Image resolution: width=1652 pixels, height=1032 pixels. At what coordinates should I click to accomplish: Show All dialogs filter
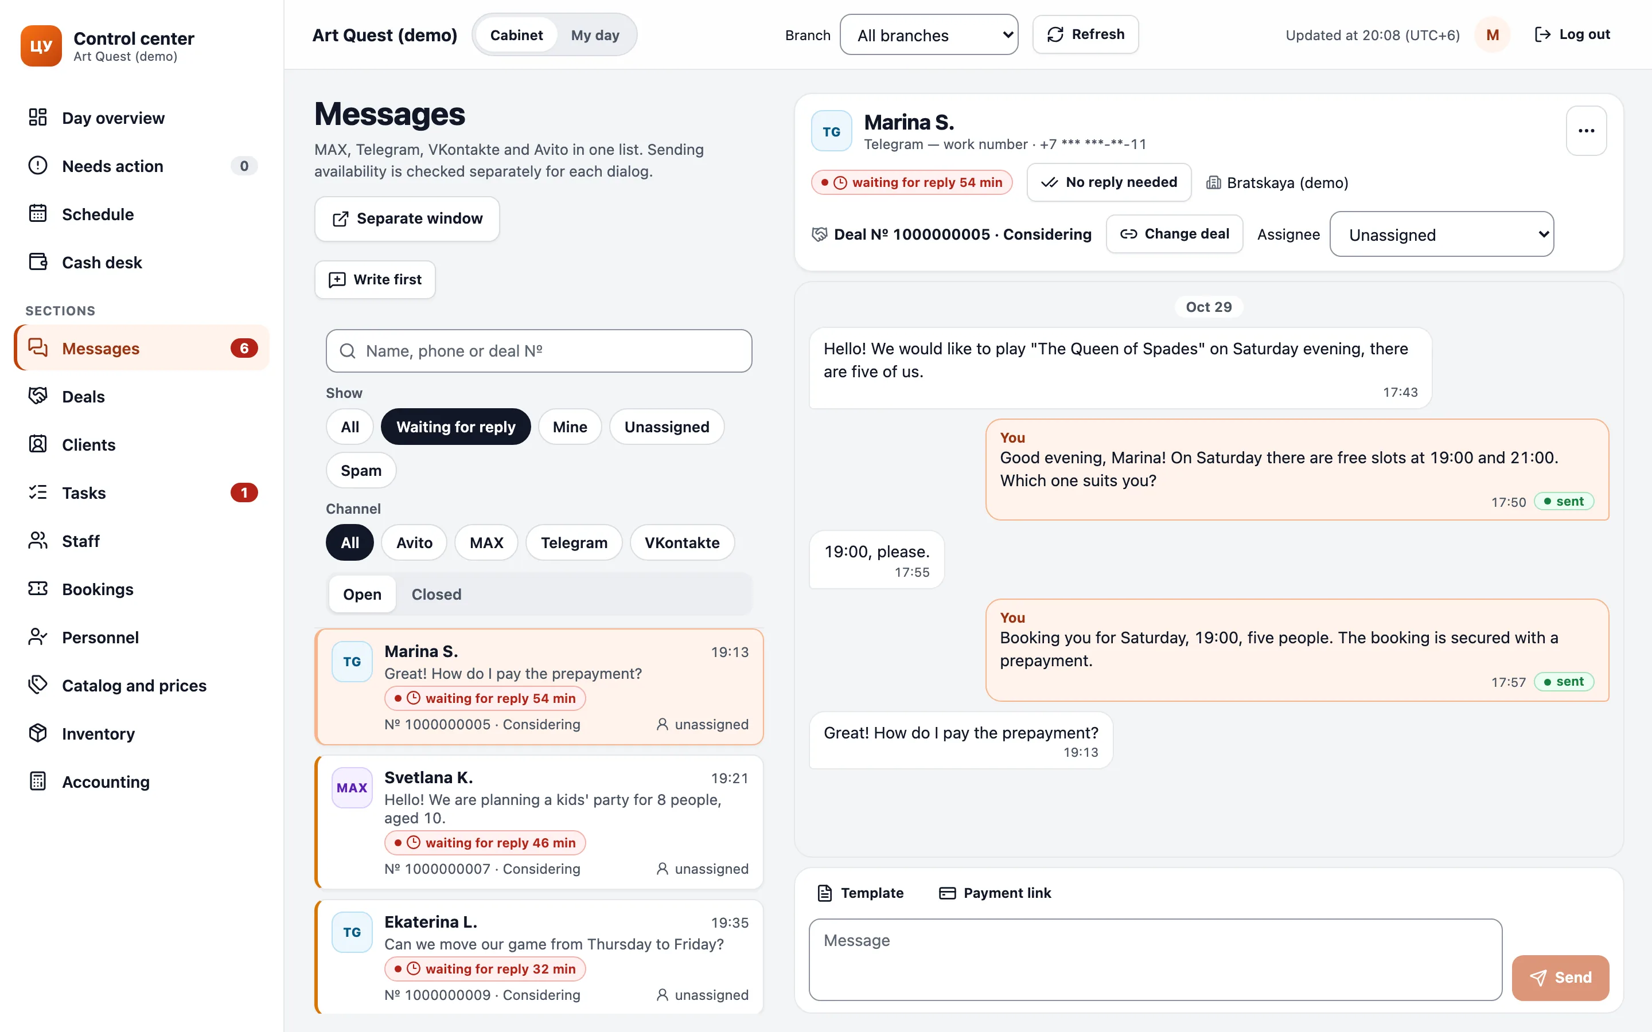349,427
